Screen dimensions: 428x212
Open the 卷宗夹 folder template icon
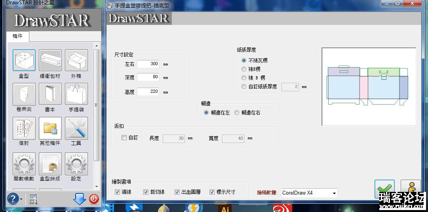coord(24,94)
